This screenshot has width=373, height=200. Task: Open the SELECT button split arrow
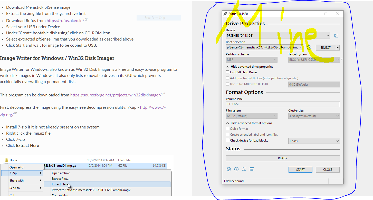click(338, 47)
